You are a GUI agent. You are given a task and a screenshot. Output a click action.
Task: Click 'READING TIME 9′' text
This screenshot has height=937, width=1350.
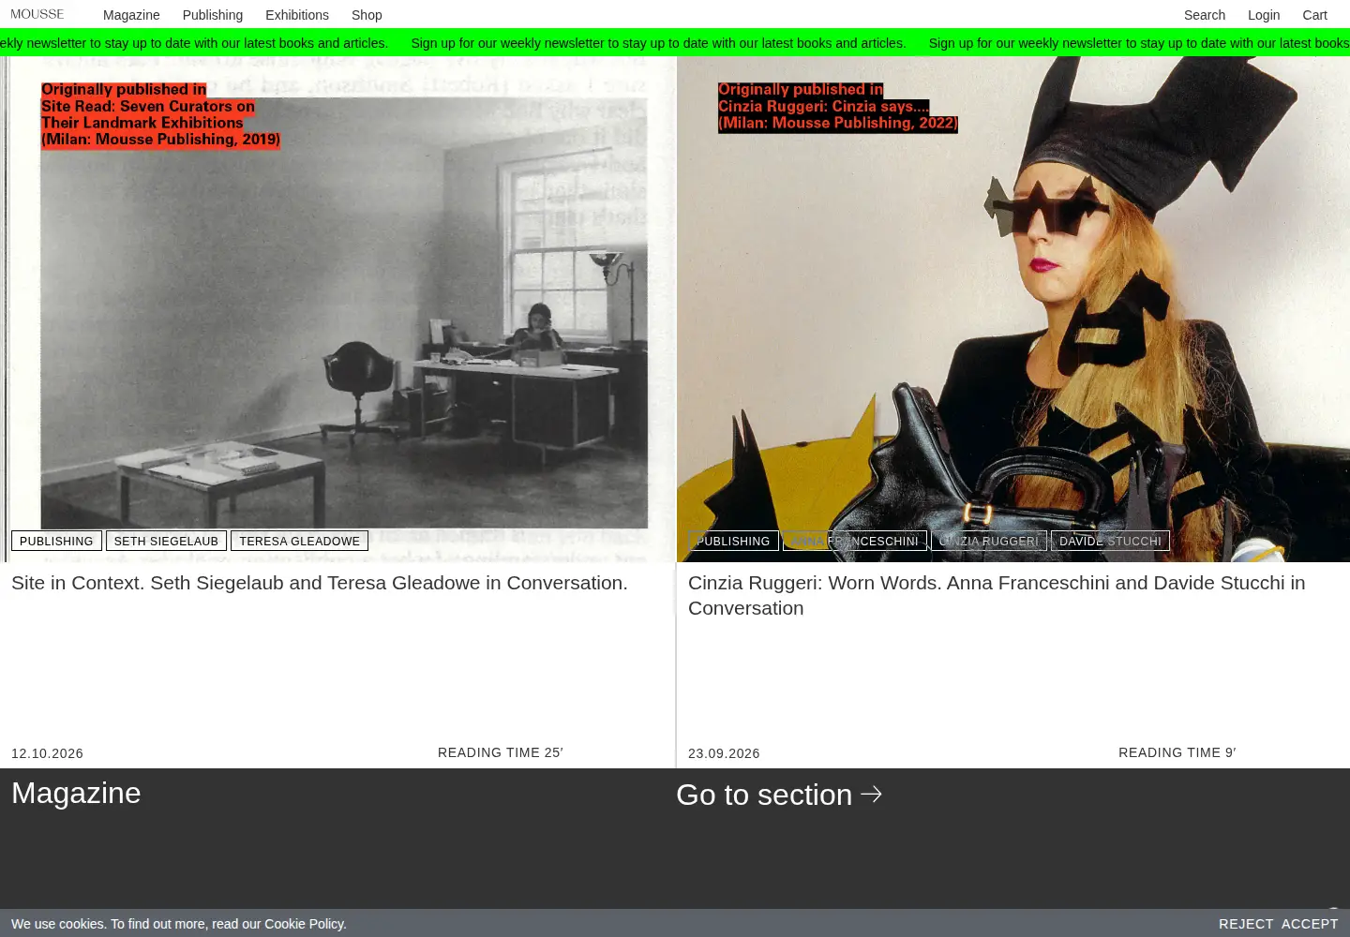click(1177, 752)
